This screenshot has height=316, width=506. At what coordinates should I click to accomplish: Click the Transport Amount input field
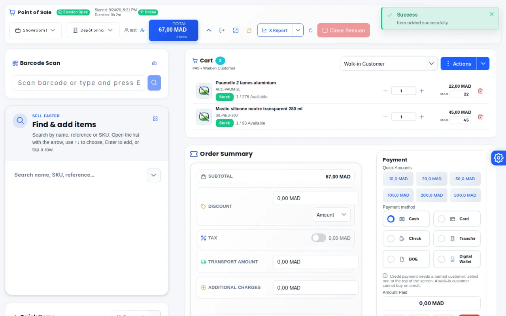pos(316,262)
